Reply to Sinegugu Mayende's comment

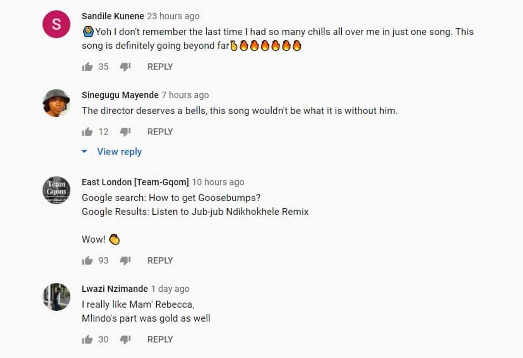pyautogui.click(x=160, y=132)
